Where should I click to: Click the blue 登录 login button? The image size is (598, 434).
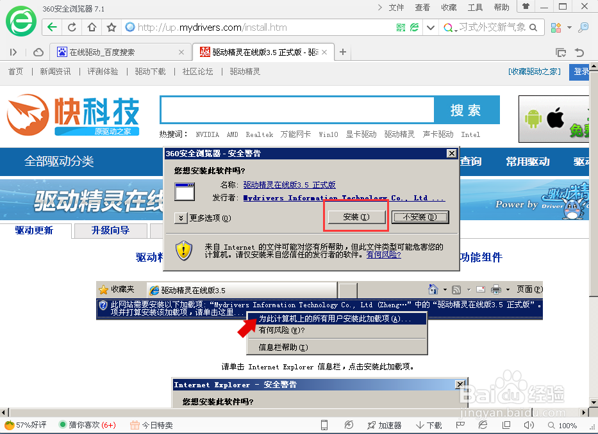point(579,72)
